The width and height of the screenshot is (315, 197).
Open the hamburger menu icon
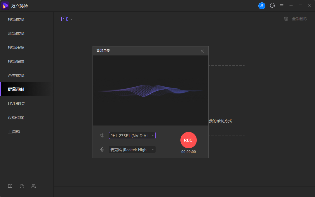[281, 6]
